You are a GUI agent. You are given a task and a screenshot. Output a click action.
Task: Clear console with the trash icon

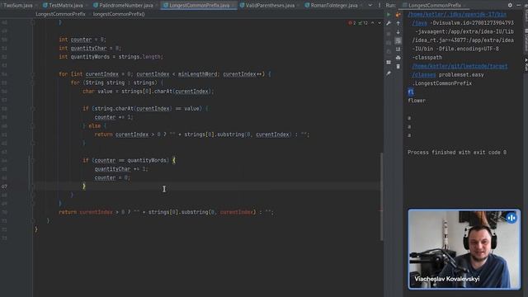(398, 67)
